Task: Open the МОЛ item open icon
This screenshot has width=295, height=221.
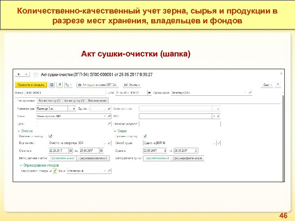Action: (218, 116)
